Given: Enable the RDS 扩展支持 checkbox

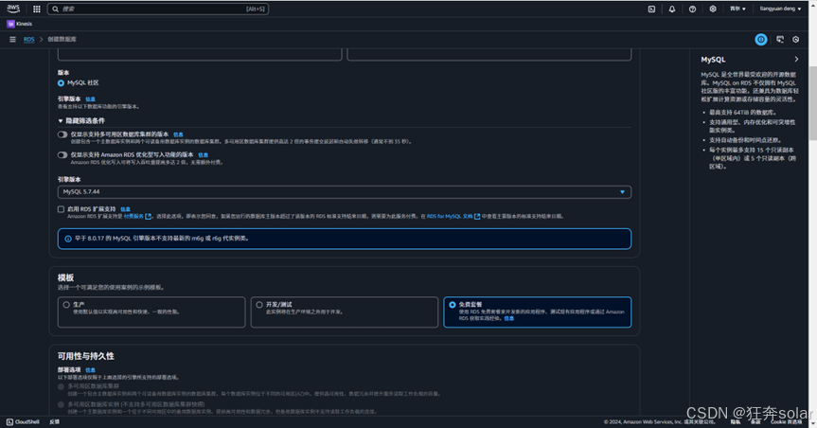Looking at the screenshot, I should click(x=61, y=209).
